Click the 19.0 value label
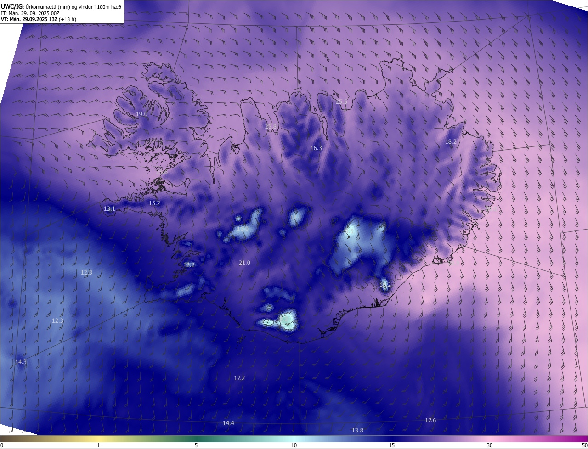 (141, 114)
